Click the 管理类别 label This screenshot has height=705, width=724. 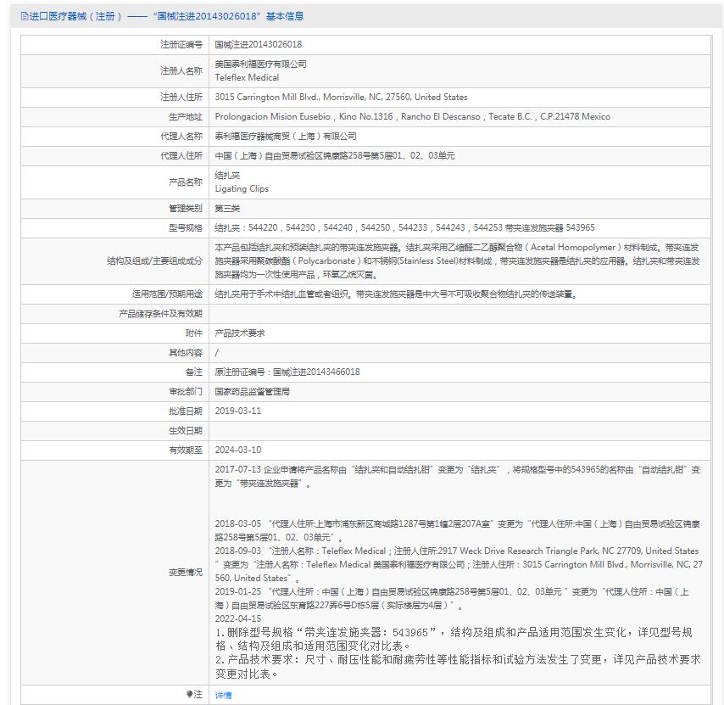(x=185, y=209)
